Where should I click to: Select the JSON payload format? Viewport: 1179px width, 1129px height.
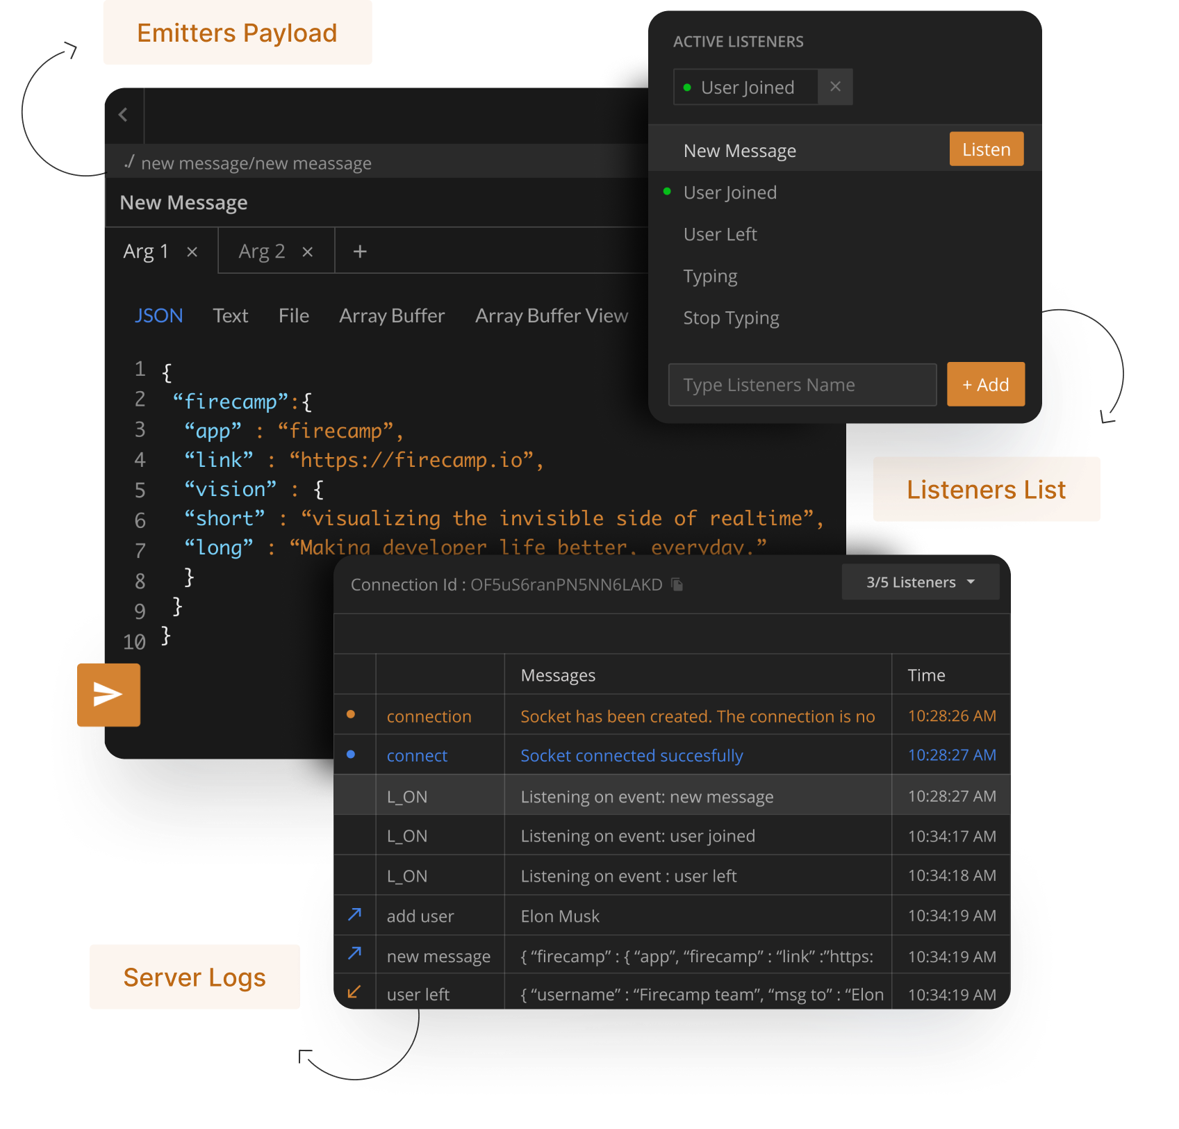pos(158,315)
